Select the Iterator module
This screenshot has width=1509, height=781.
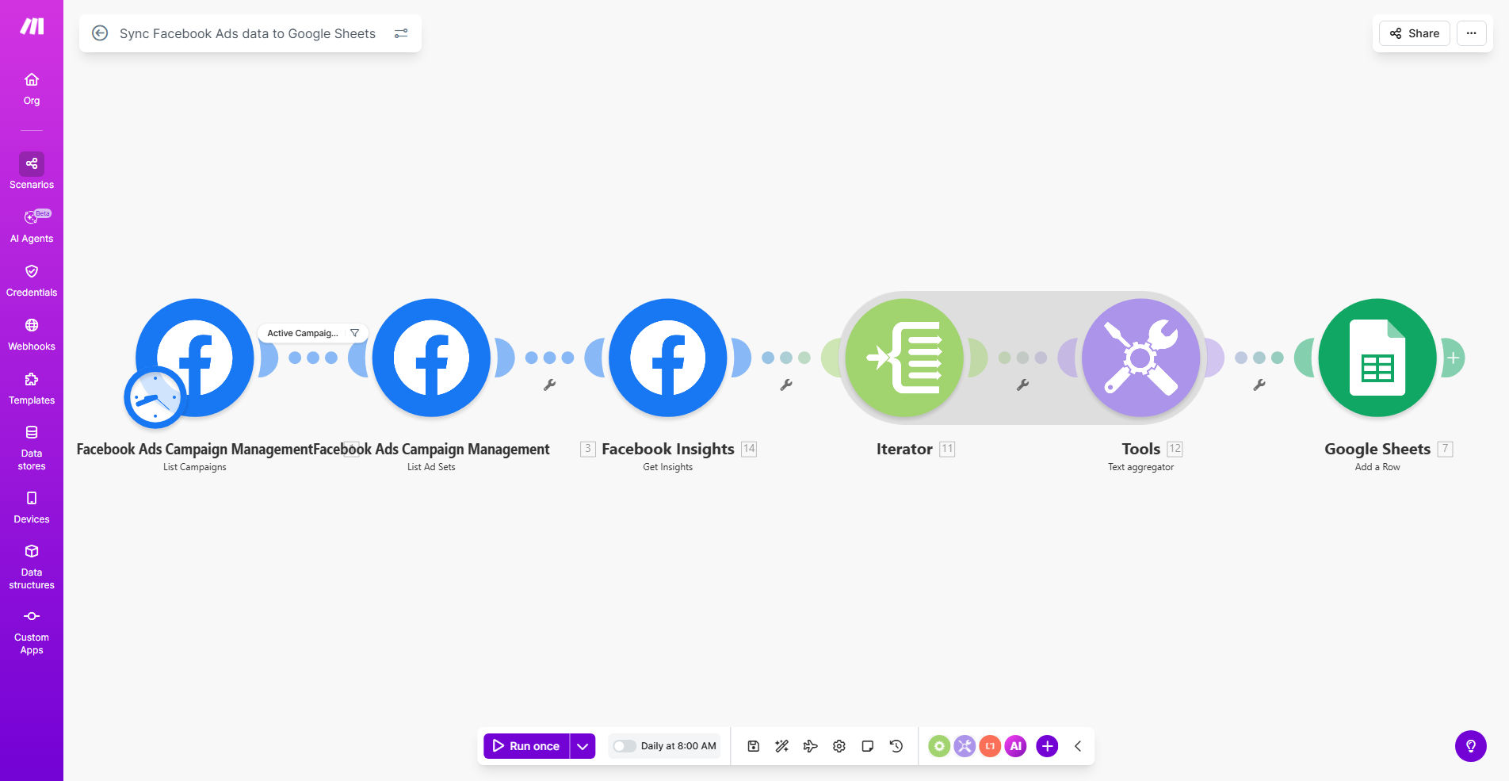tap(904, 358)
